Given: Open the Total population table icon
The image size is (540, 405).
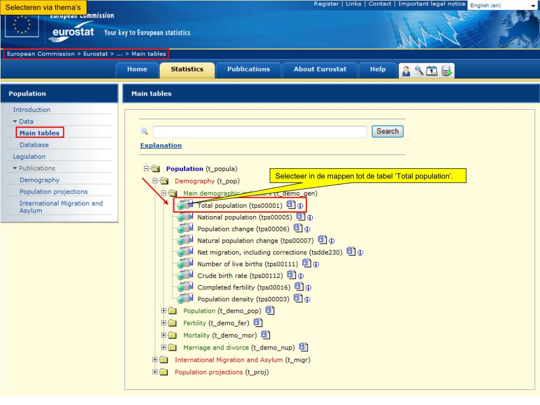Looking at the screenshot, I should [x=185, y=205].
